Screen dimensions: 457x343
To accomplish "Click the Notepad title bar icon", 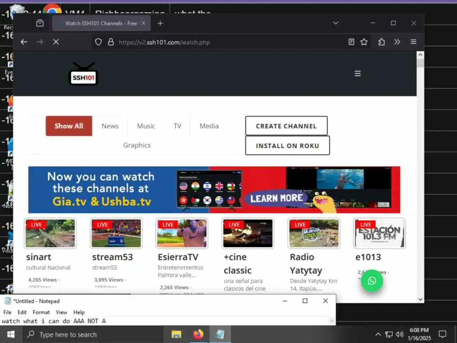I will coord(7,301).
